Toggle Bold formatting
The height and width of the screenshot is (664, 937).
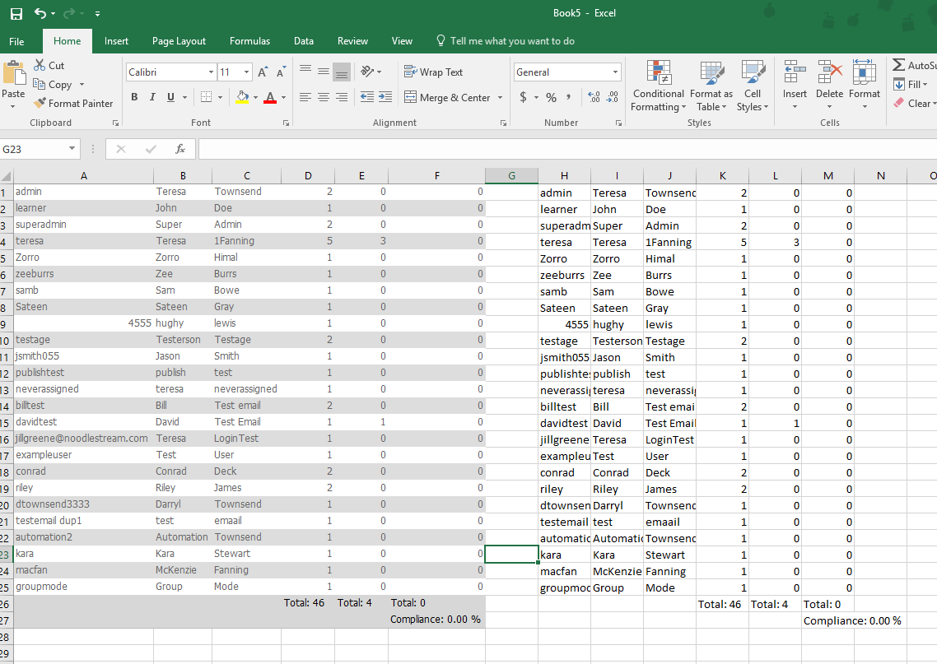click(x=134, y=97)
